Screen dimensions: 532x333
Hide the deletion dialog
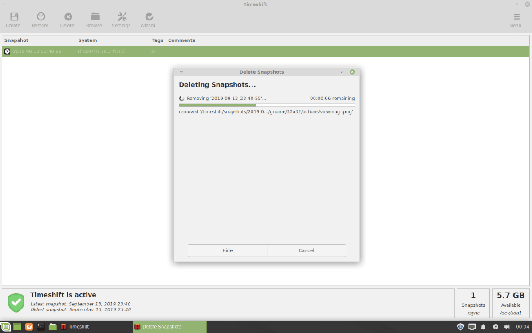click(227, 250)
